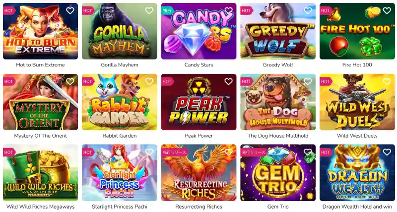Favorite Hot to Burn Extreme with heart icon
The width and height of the screenshot is (397, 212).
point(70,10)
